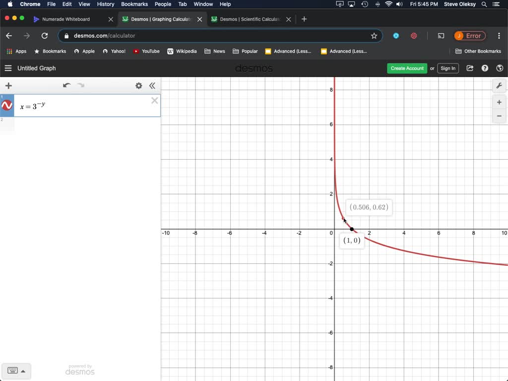Click the blue extension icon
This screenshot has height=381, width=508.
pos(396,36)
